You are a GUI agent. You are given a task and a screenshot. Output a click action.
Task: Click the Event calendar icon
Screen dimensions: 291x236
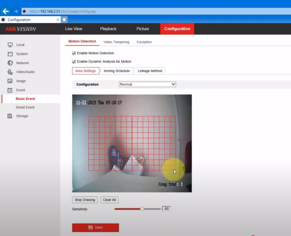[10, 90]
